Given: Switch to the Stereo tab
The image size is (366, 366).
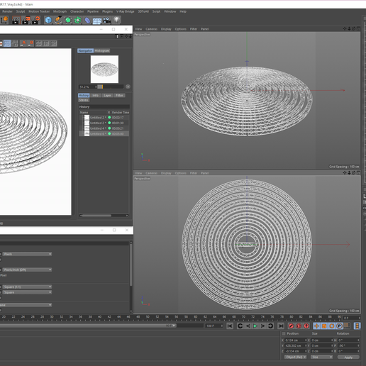Looking at the screenshot, I should [x=84, y=100].
